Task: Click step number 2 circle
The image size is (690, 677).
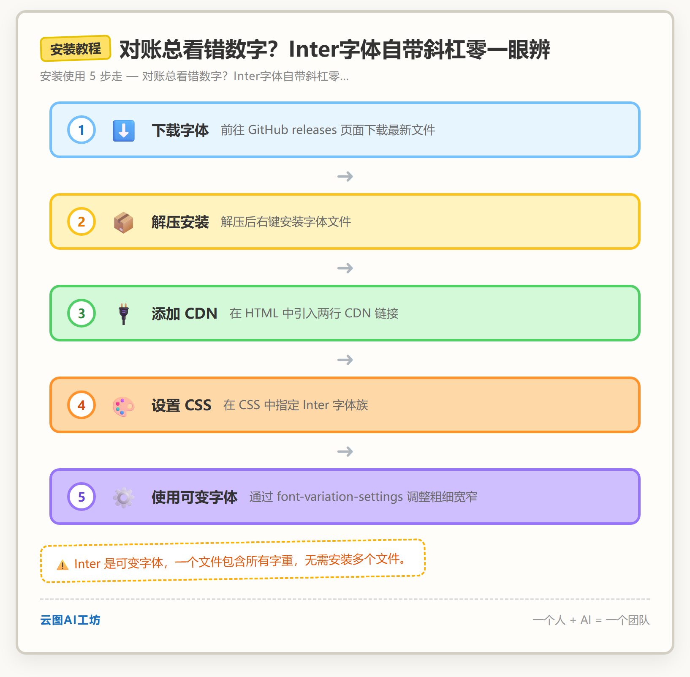Action: [81, 221]
